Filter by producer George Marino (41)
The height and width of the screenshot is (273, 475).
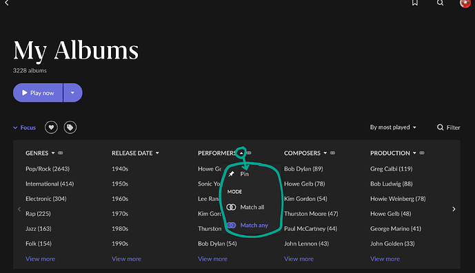point(396,228)
